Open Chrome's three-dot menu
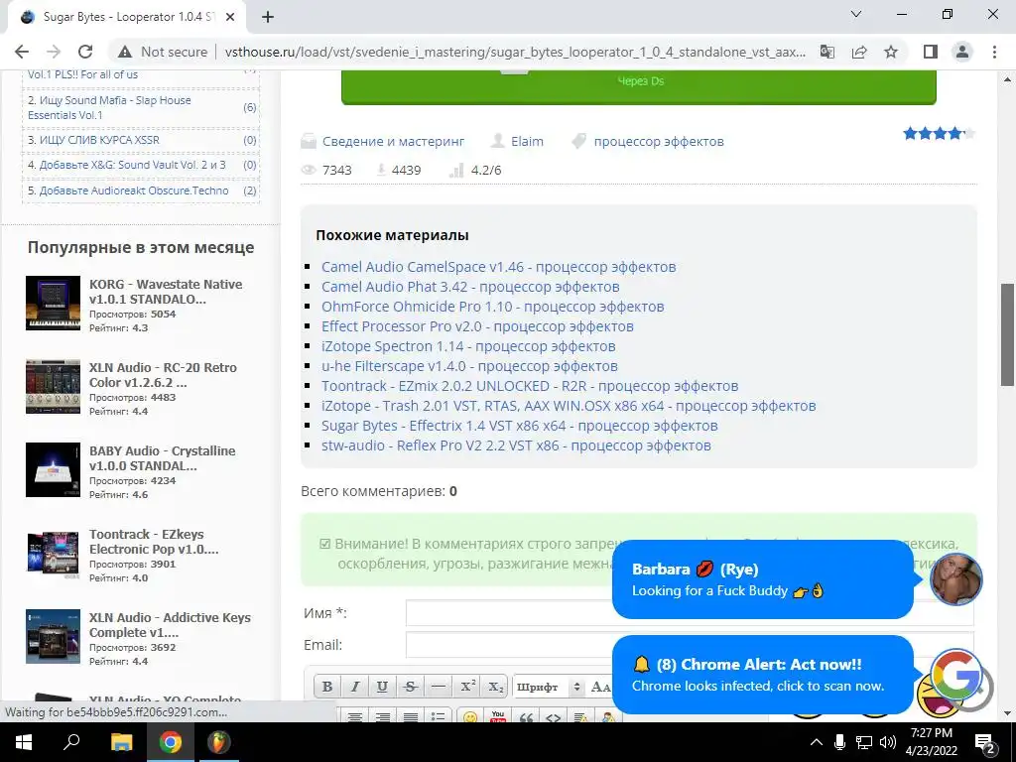 994,52
